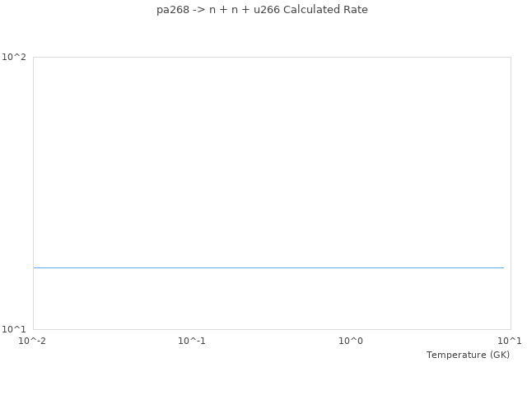Screen dimensions: 527x395
Task: Click the chart title 'pa268 -> n + n + u266 Calculated Rate'
Action: (262, 10)
